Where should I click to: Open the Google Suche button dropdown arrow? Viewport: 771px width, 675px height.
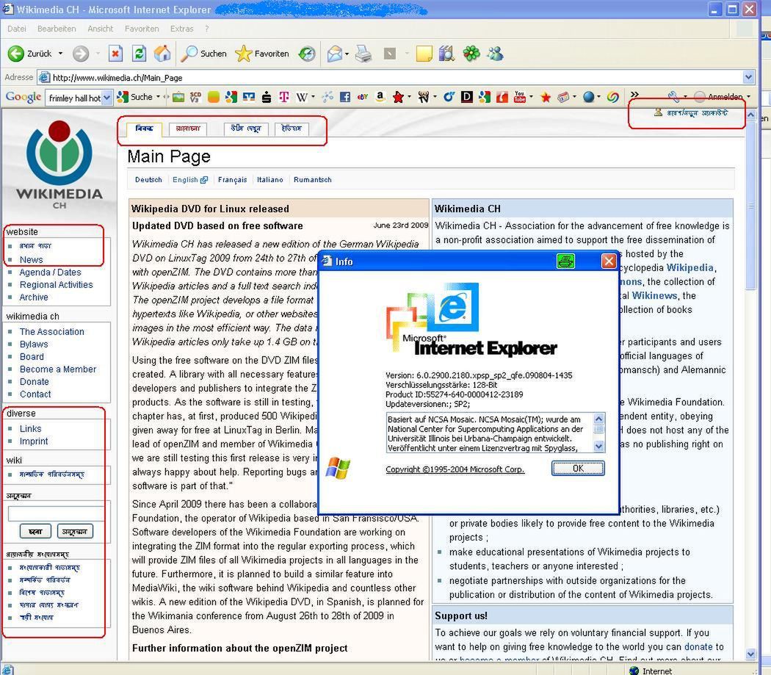pos(158,97)
